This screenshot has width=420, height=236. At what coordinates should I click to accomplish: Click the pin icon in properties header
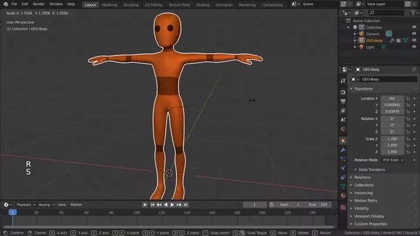click(414, 69)
